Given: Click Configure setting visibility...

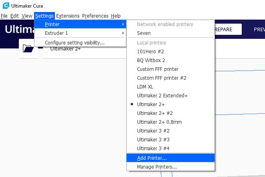Looking at the screenshot, I should (x=75, y=42).
